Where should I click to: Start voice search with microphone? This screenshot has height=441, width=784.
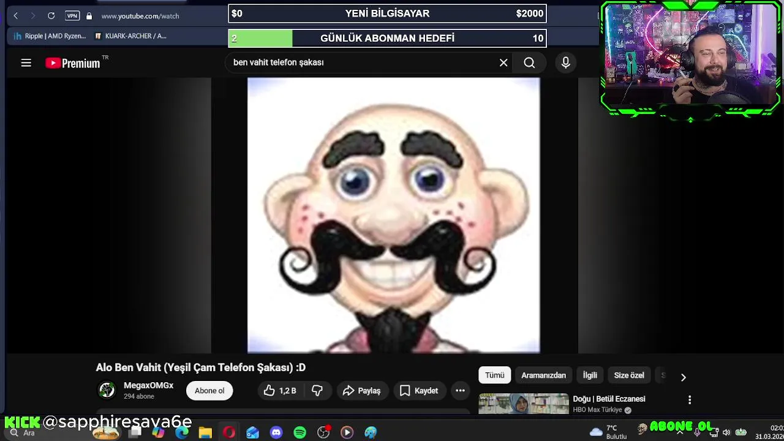tap(566, 62)
